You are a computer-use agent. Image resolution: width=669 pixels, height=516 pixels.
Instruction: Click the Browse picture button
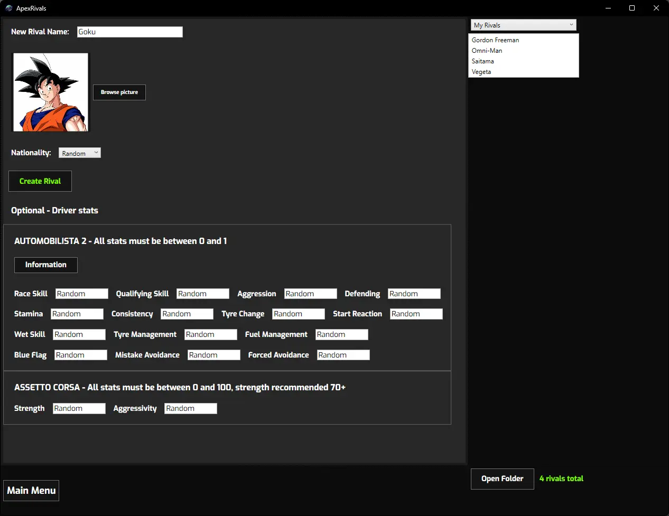click(x=119, y=92)
